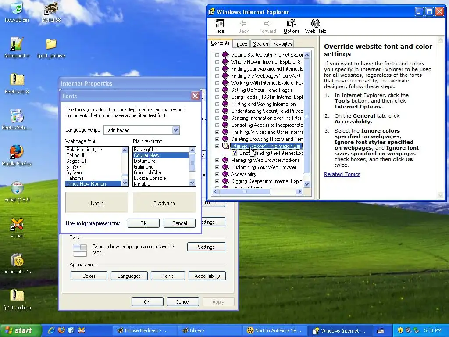Open How to ignore preset fonts link
This screenshot has width=449, height=337.
pyautogui.click(x=93, y=223)
